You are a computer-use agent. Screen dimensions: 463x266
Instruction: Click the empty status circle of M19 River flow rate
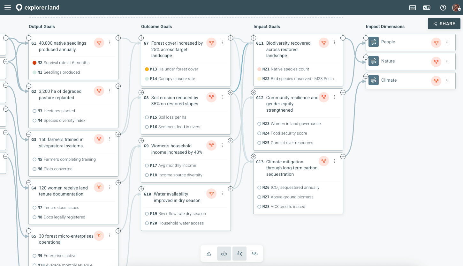pyautogui.click(x=147, y=214)
